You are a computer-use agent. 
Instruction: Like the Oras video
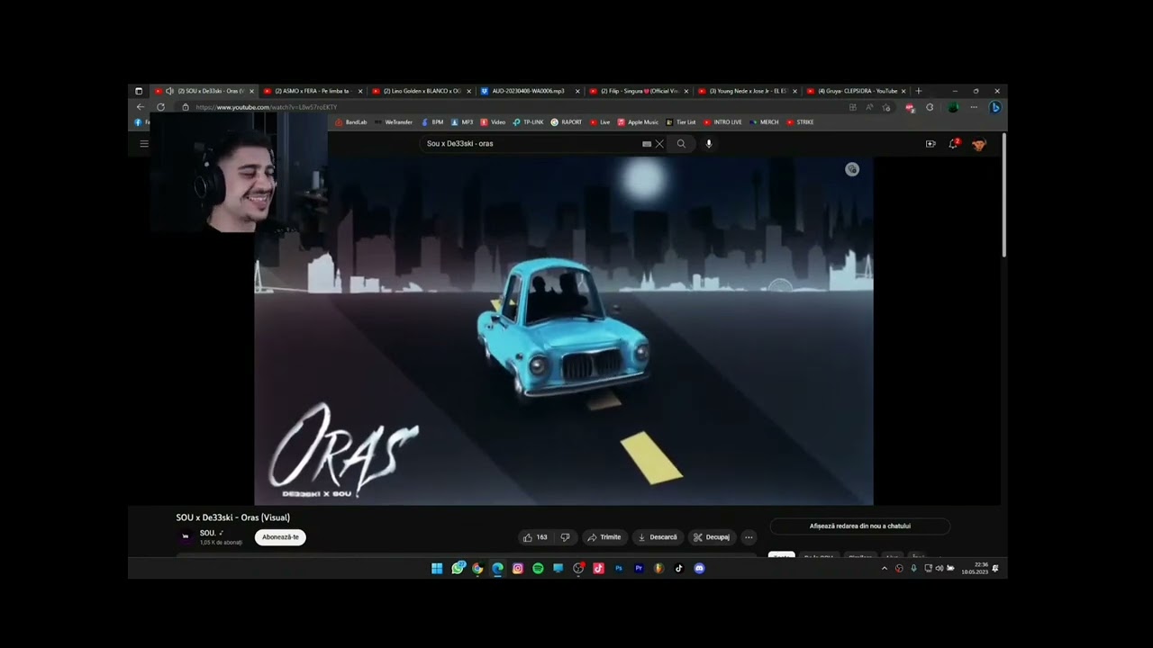tap(535, 537)
